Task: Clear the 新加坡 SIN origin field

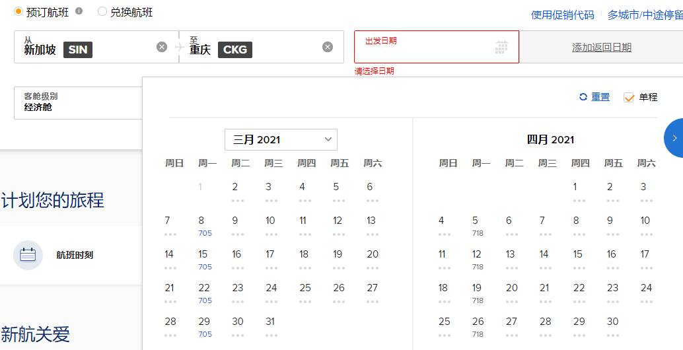Action: [162, 47]
